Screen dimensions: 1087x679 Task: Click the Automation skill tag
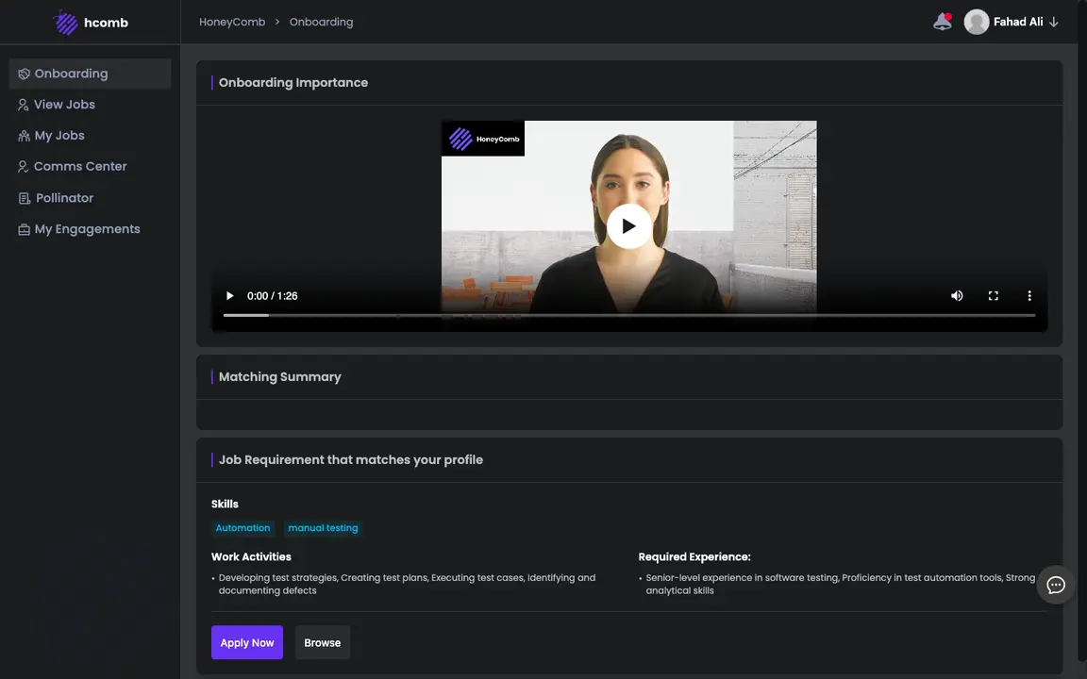[242, 528]
